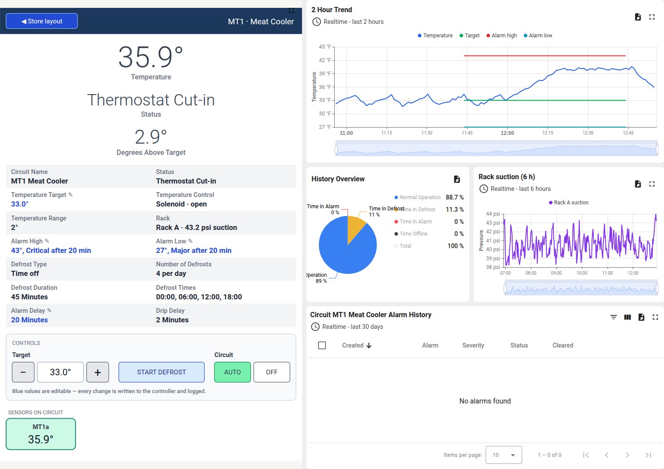The image size is (664, 469).
Task: Click the left handle of the 2 Hour Trend navigator
Action: click(336, 150)
